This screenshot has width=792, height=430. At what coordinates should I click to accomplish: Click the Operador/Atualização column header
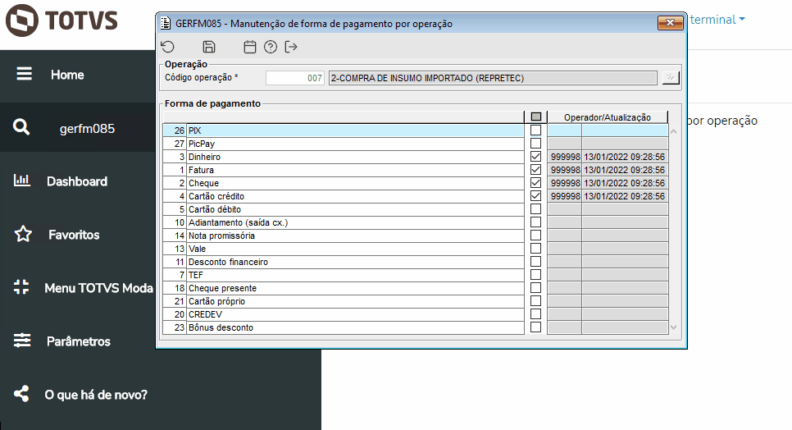point(608,117)
